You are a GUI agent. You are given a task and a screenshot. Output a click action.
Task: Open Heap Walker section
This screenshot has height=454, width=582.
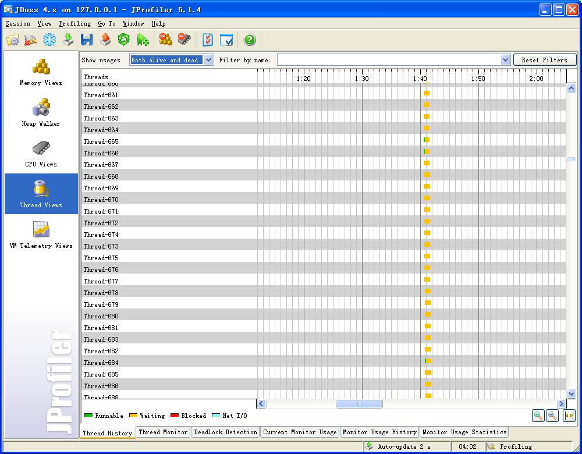(x=41, y=113)
